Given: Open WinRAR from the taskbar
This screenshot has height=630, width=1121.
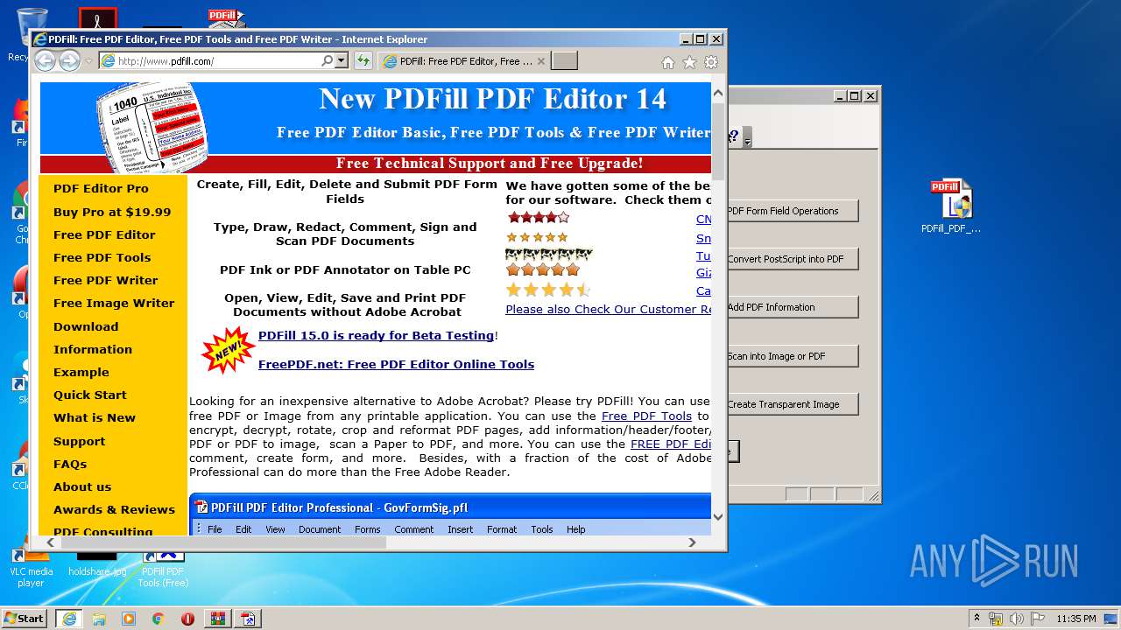Looking at the screenshot, I should (x=217, y=619).
